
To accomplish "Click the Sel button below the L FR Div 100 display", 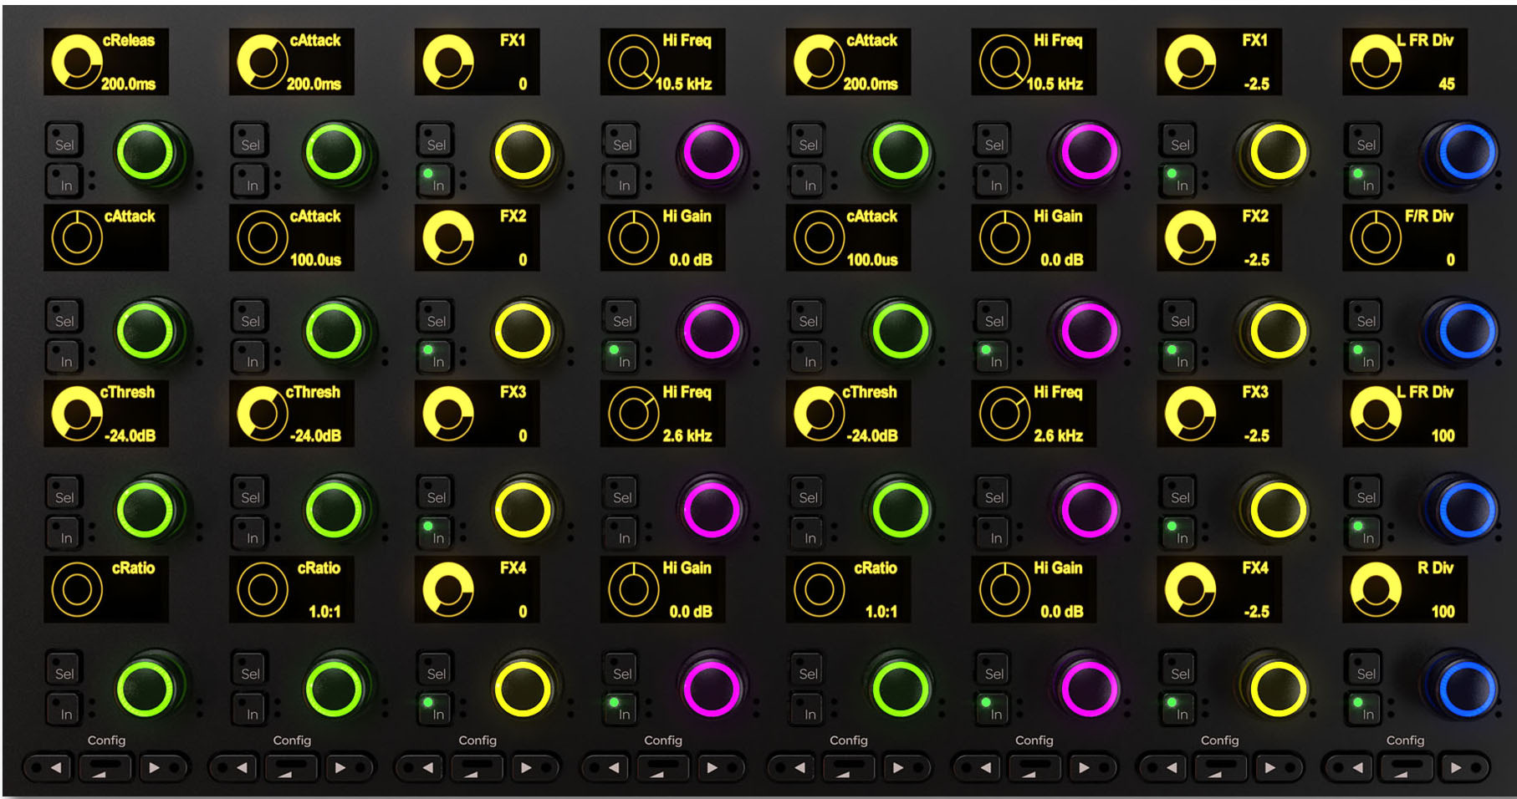I will (1363, 493).
